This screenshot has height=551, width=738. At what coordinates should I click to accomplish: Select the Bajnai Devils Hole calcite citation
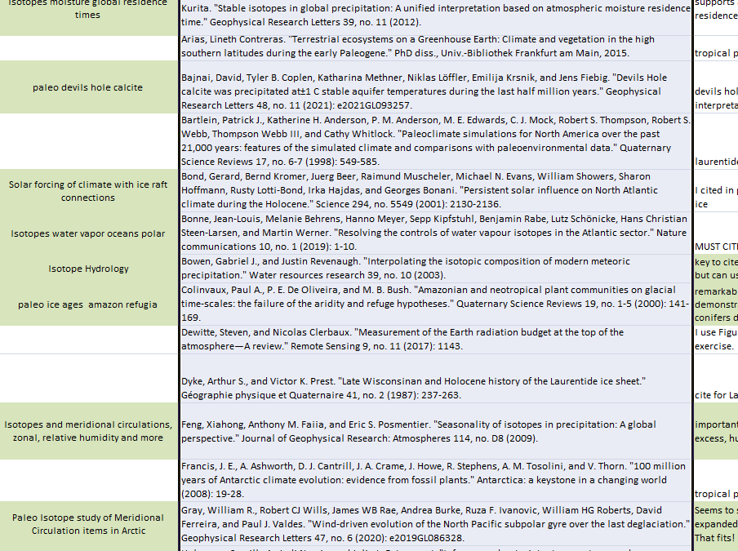pos(435,91)
